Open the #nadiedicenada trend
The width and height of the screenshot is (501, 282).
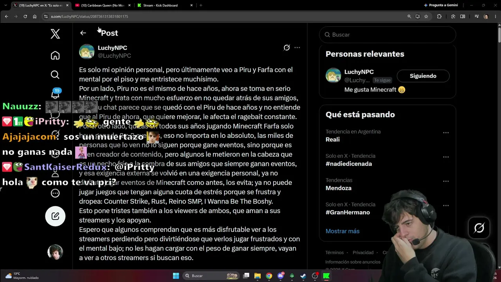point(349,164)
